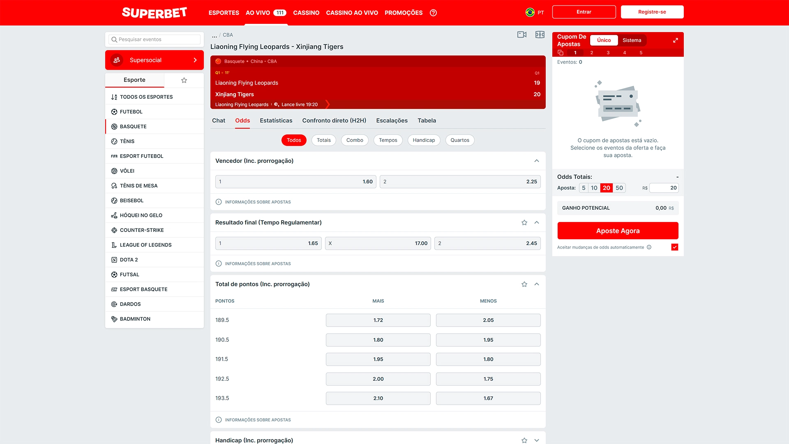Click the Dardos target icon
Viewport: 789px width, 444px height.
(x=114, y=304)
